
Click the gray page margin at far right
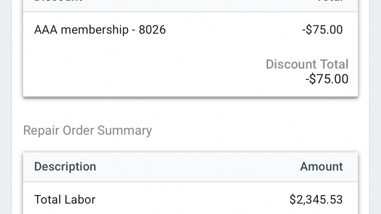(x=375, y=107)
